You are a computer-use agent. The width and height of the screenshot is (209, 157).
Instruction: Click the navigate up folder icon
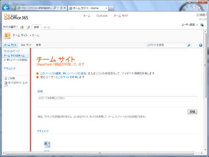point(22,27)
